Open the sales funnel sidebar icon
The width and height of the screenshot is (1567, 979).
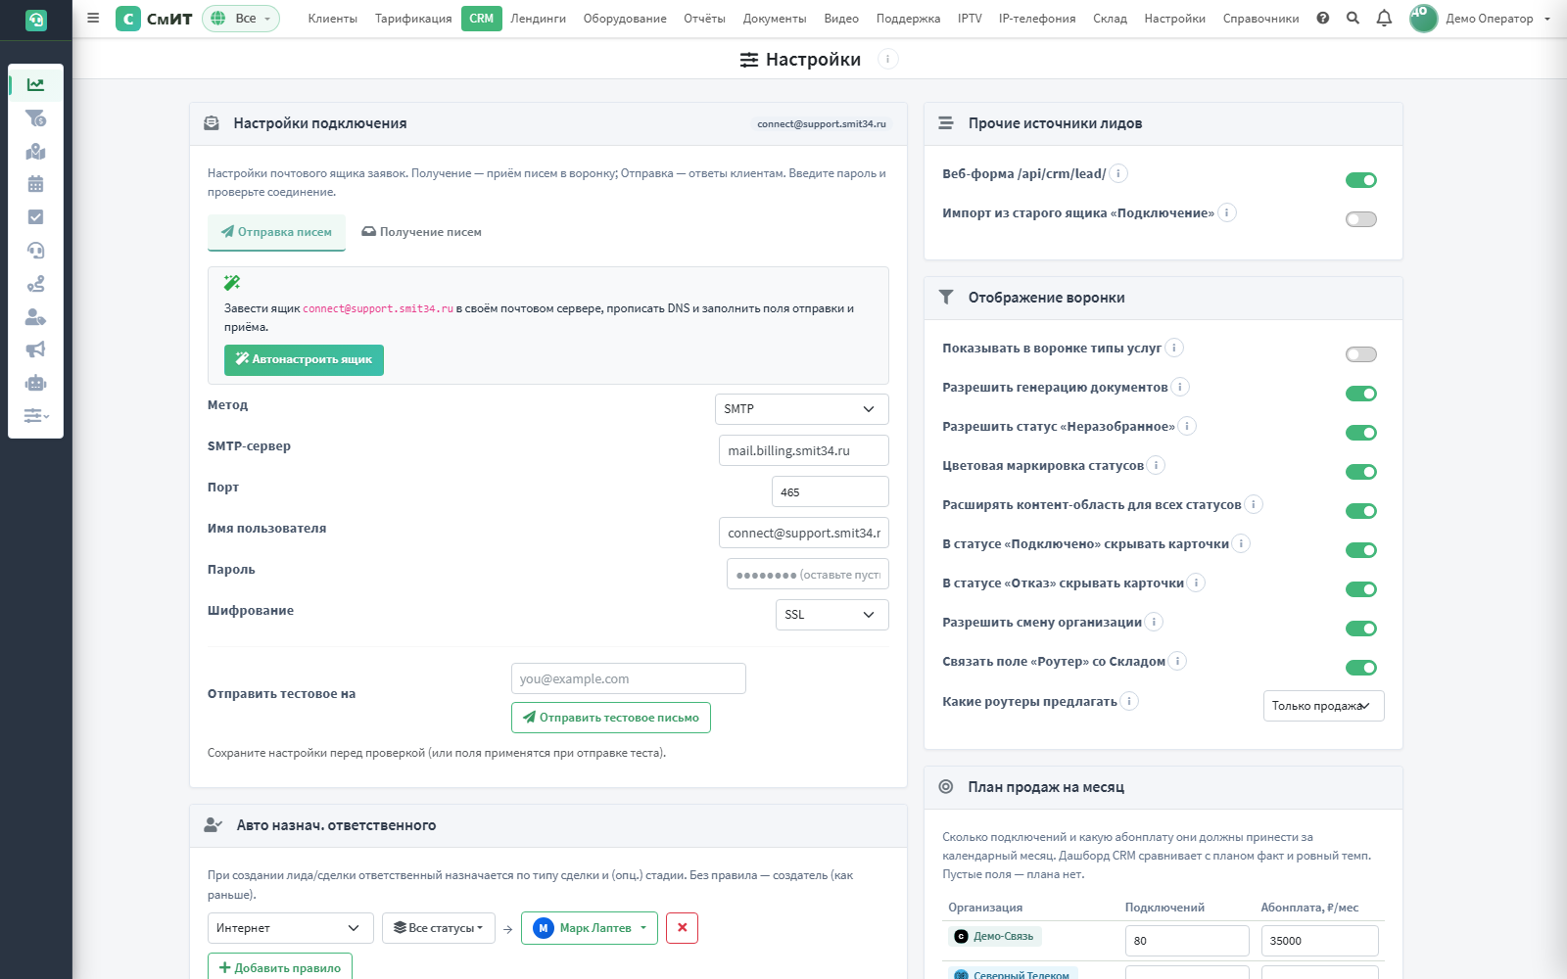point(35,118)
